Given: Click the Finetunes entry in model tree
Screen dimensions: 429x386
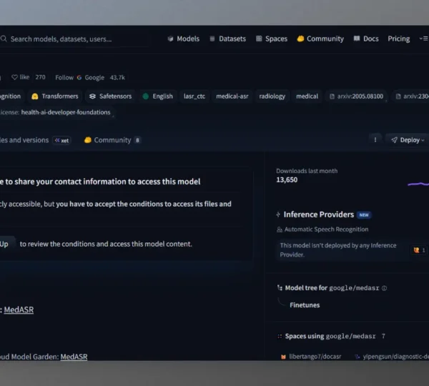Looking at the screenshot, I should [305, 305].
